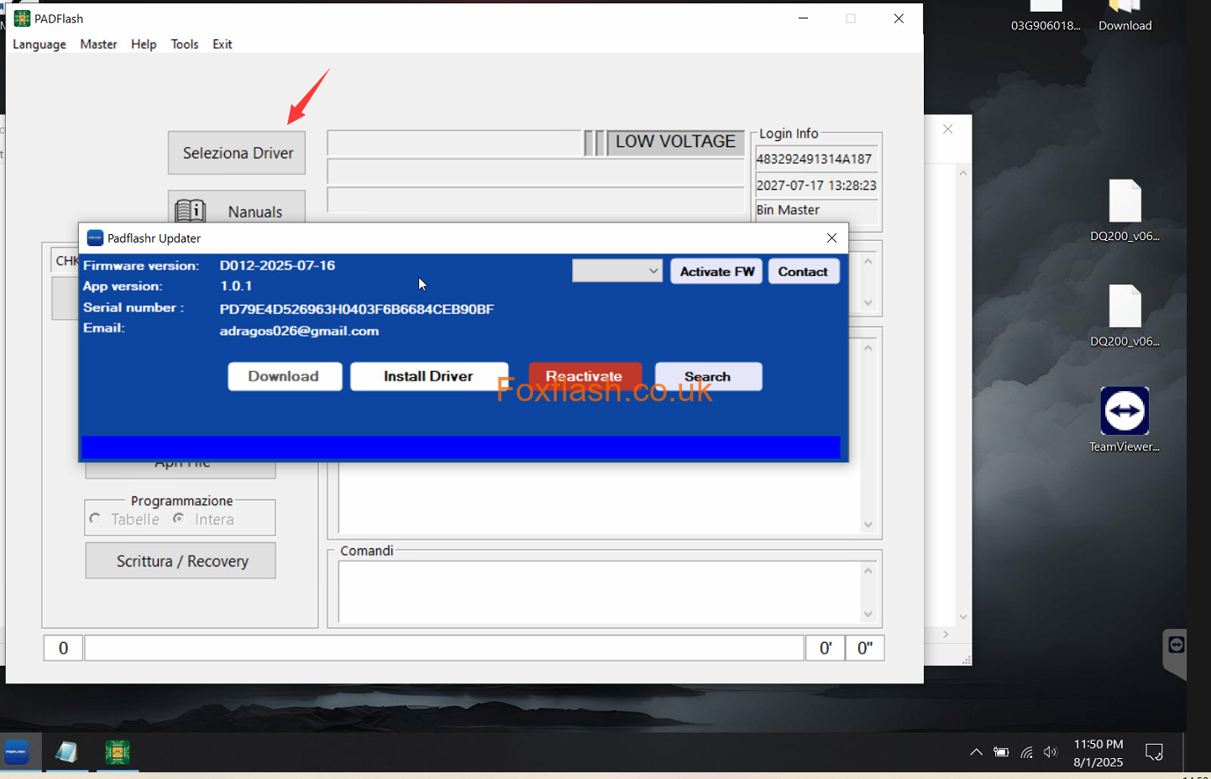Open the notification center icon
Screen dimensions: 1211x779
(1155, 752)
